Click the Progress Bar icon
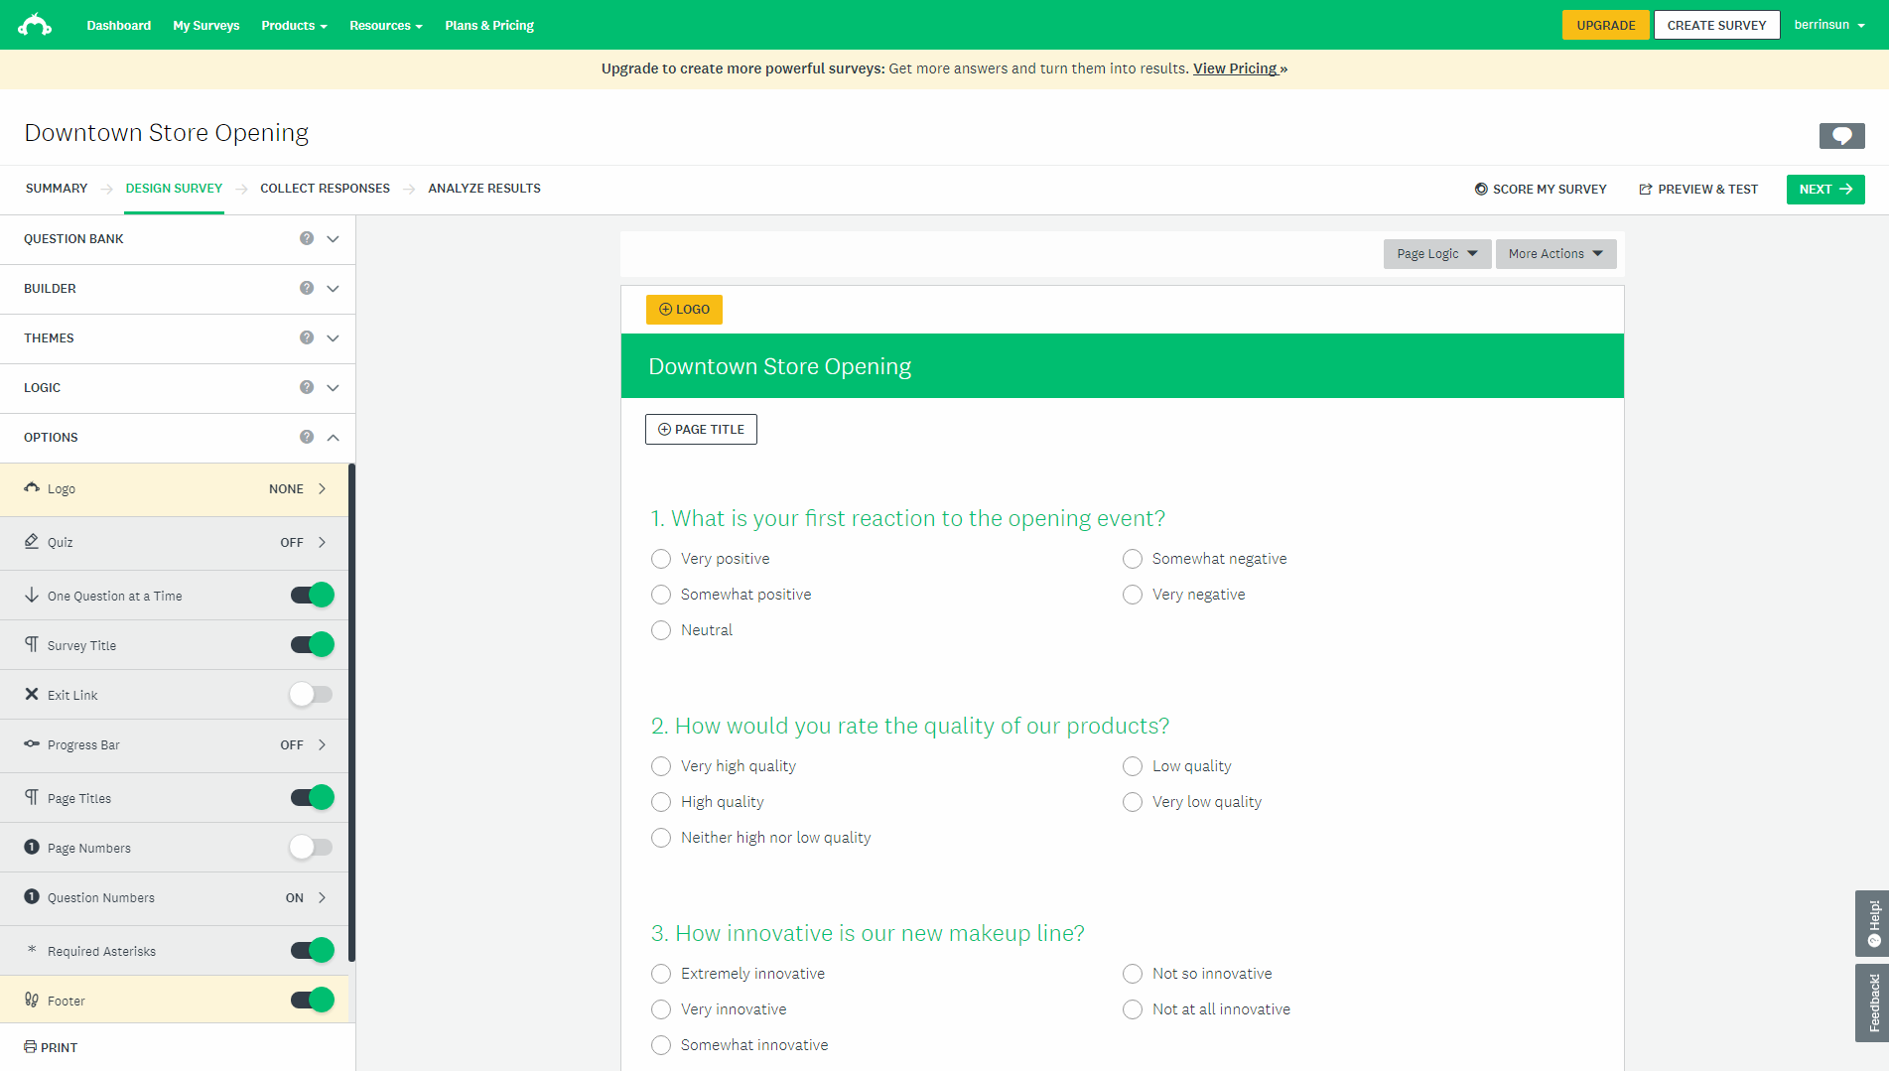 tap(32, 743)
